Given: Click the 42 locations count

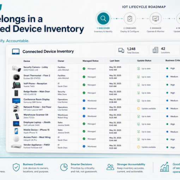Looking at the screenshot, I should 163,49.
